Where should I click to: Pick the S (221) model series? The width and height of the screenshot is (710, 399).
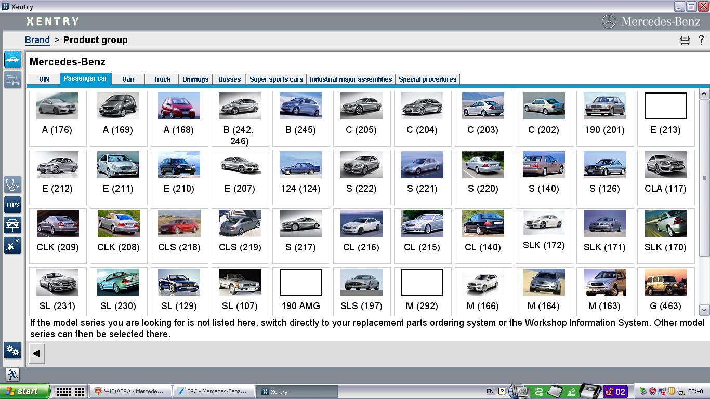(422, 177)
